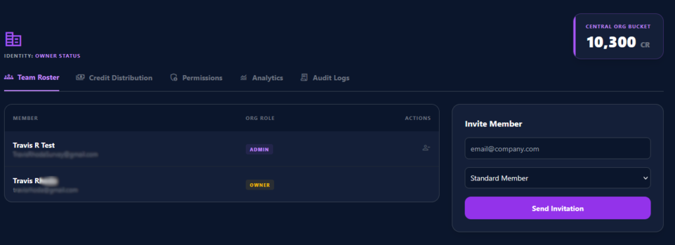Click the Central Org Bucket 10,300 CR card
Image resolution: width=675 pixels, height=245 pixels.
618,36
